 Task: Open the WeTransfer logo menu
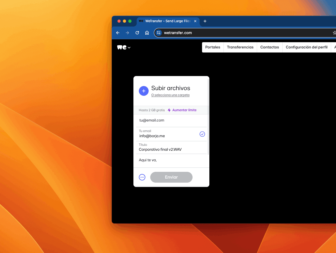124,47
